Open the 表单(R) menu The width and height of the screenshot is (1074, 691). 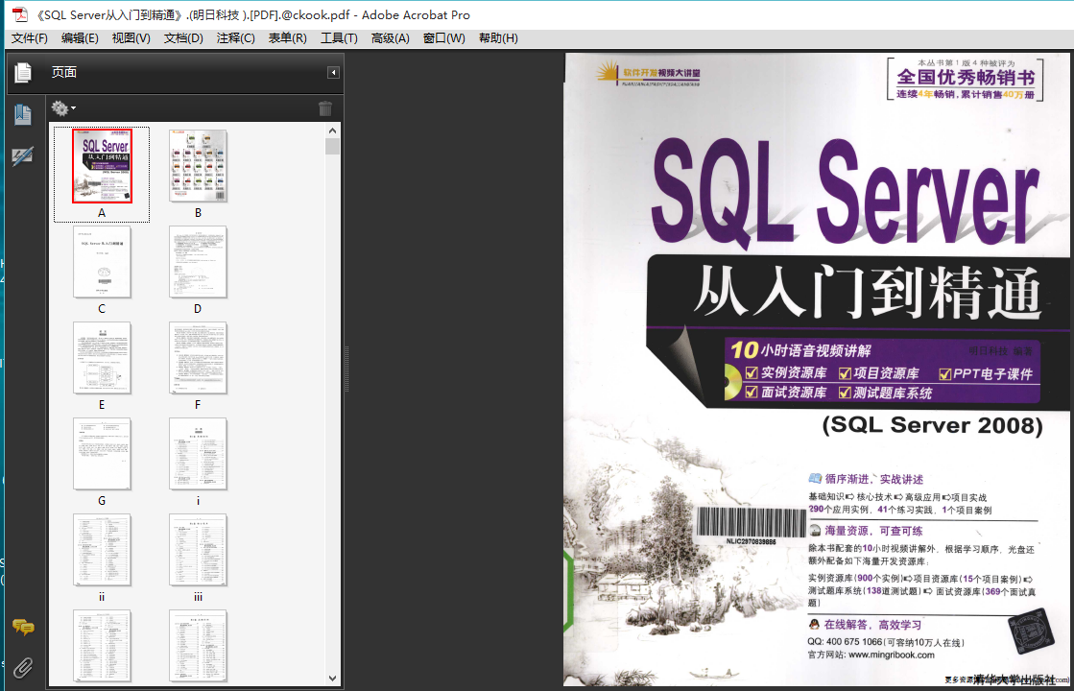pos(287,38)
